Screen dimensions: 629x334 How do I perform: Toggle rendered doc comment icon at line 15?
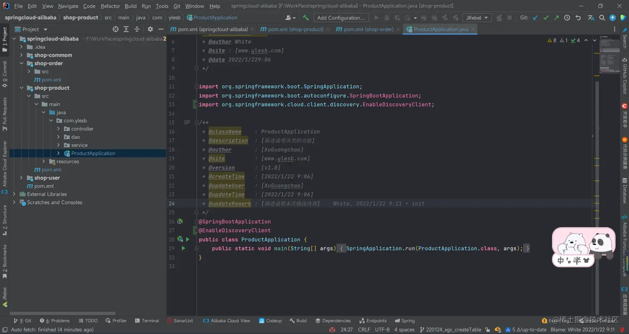tap(187, 123)
